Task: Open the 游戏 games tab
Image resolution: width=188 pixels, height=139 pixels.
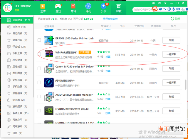Action: coord(58,8)
